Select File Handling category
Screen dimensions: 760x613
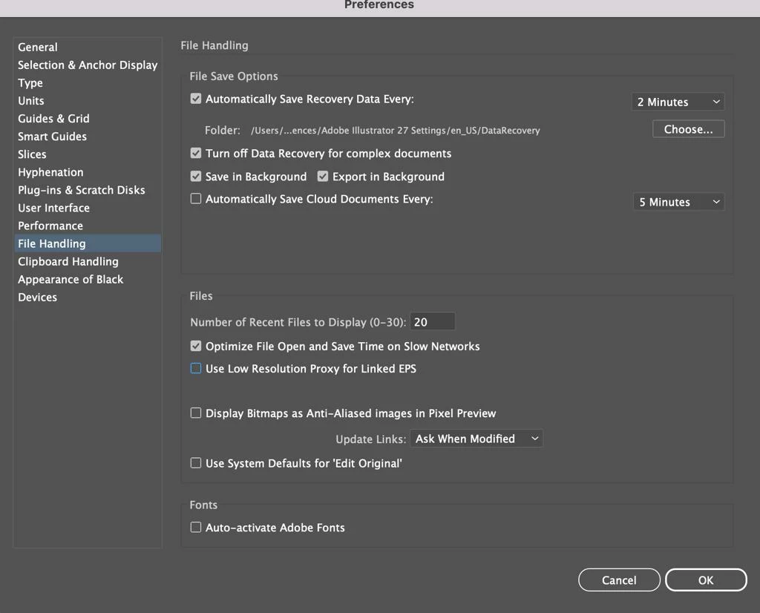tap(88, 243)
